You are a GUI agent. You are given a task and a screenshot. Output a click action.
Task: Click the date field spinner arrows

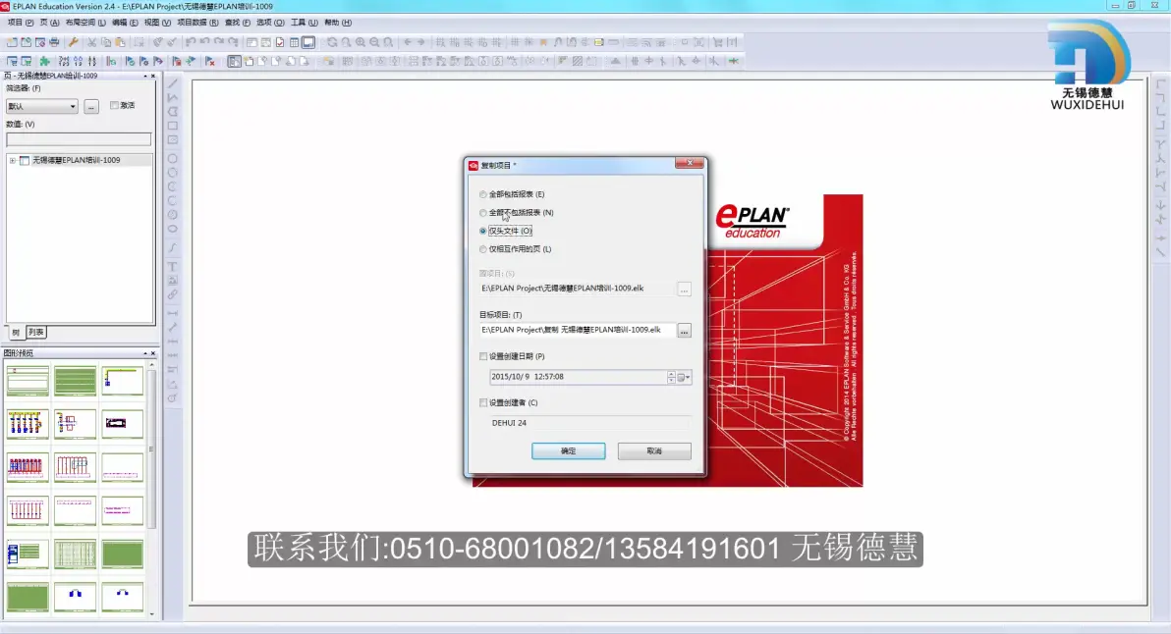[x=671, y=378]
